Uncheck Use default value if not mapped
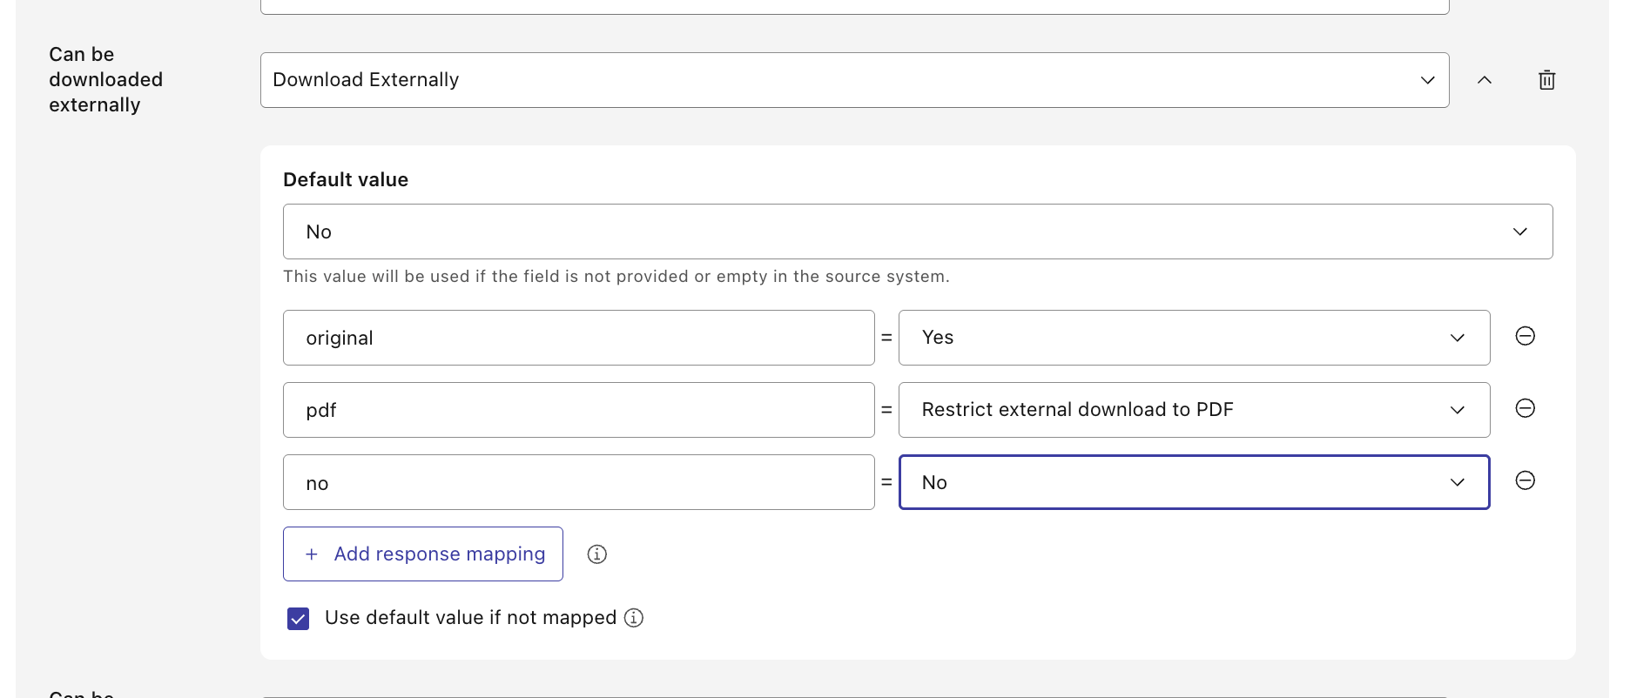The height and width of the screenshot is (698, 1630). [298, 619]
